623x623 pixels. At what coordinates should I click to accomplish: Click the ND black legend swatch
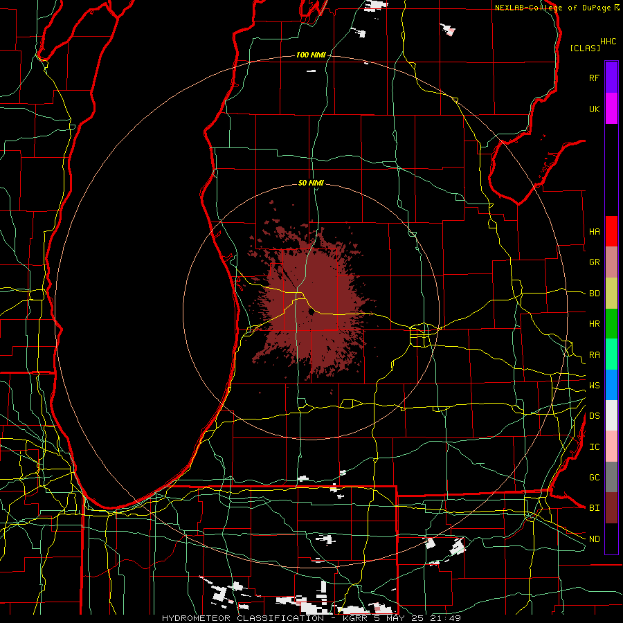[611, 539]
